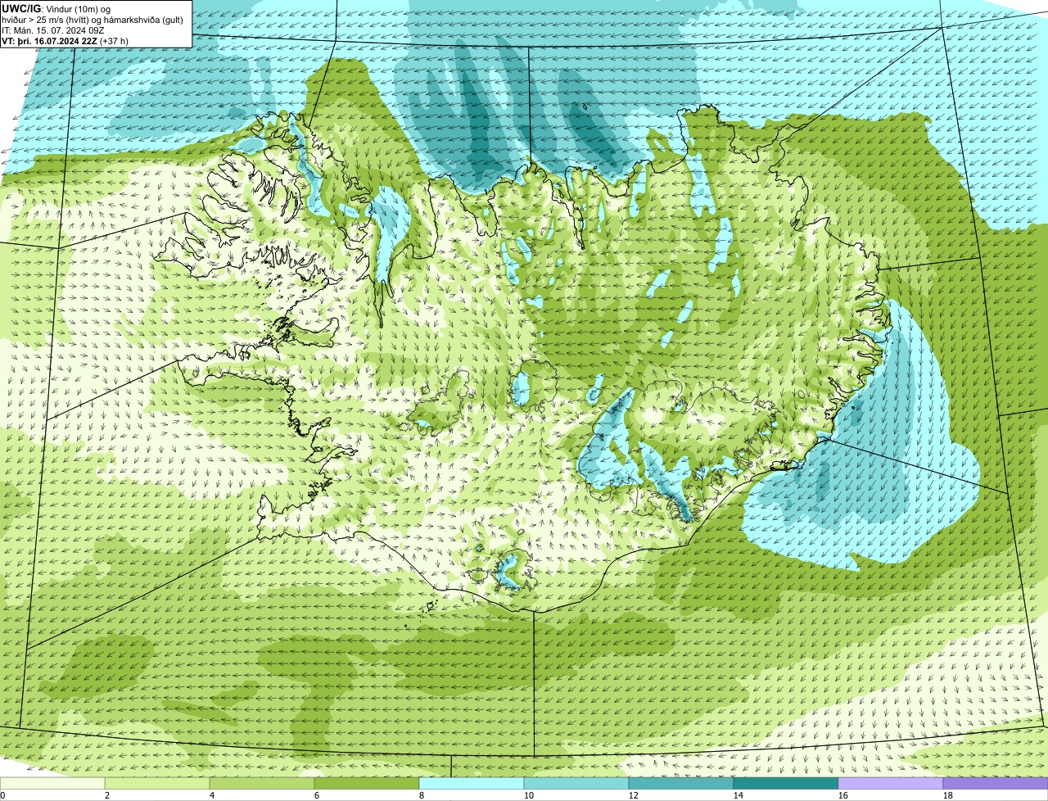
Task: Click the 'UWC/IG: Vindur (10m) og' title line
Action: click(56, 9)
